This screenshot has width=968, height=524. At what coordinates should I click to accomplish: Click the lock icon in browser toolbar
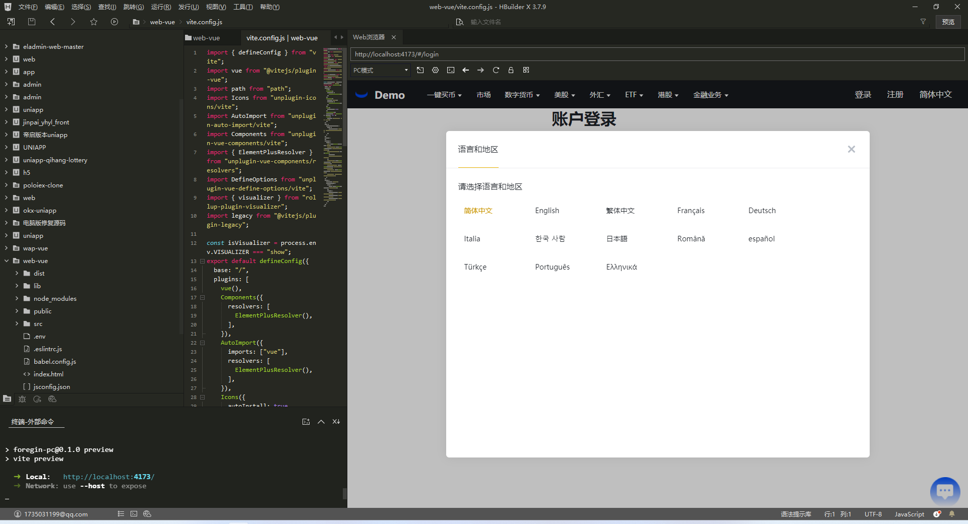coord(511,70)
